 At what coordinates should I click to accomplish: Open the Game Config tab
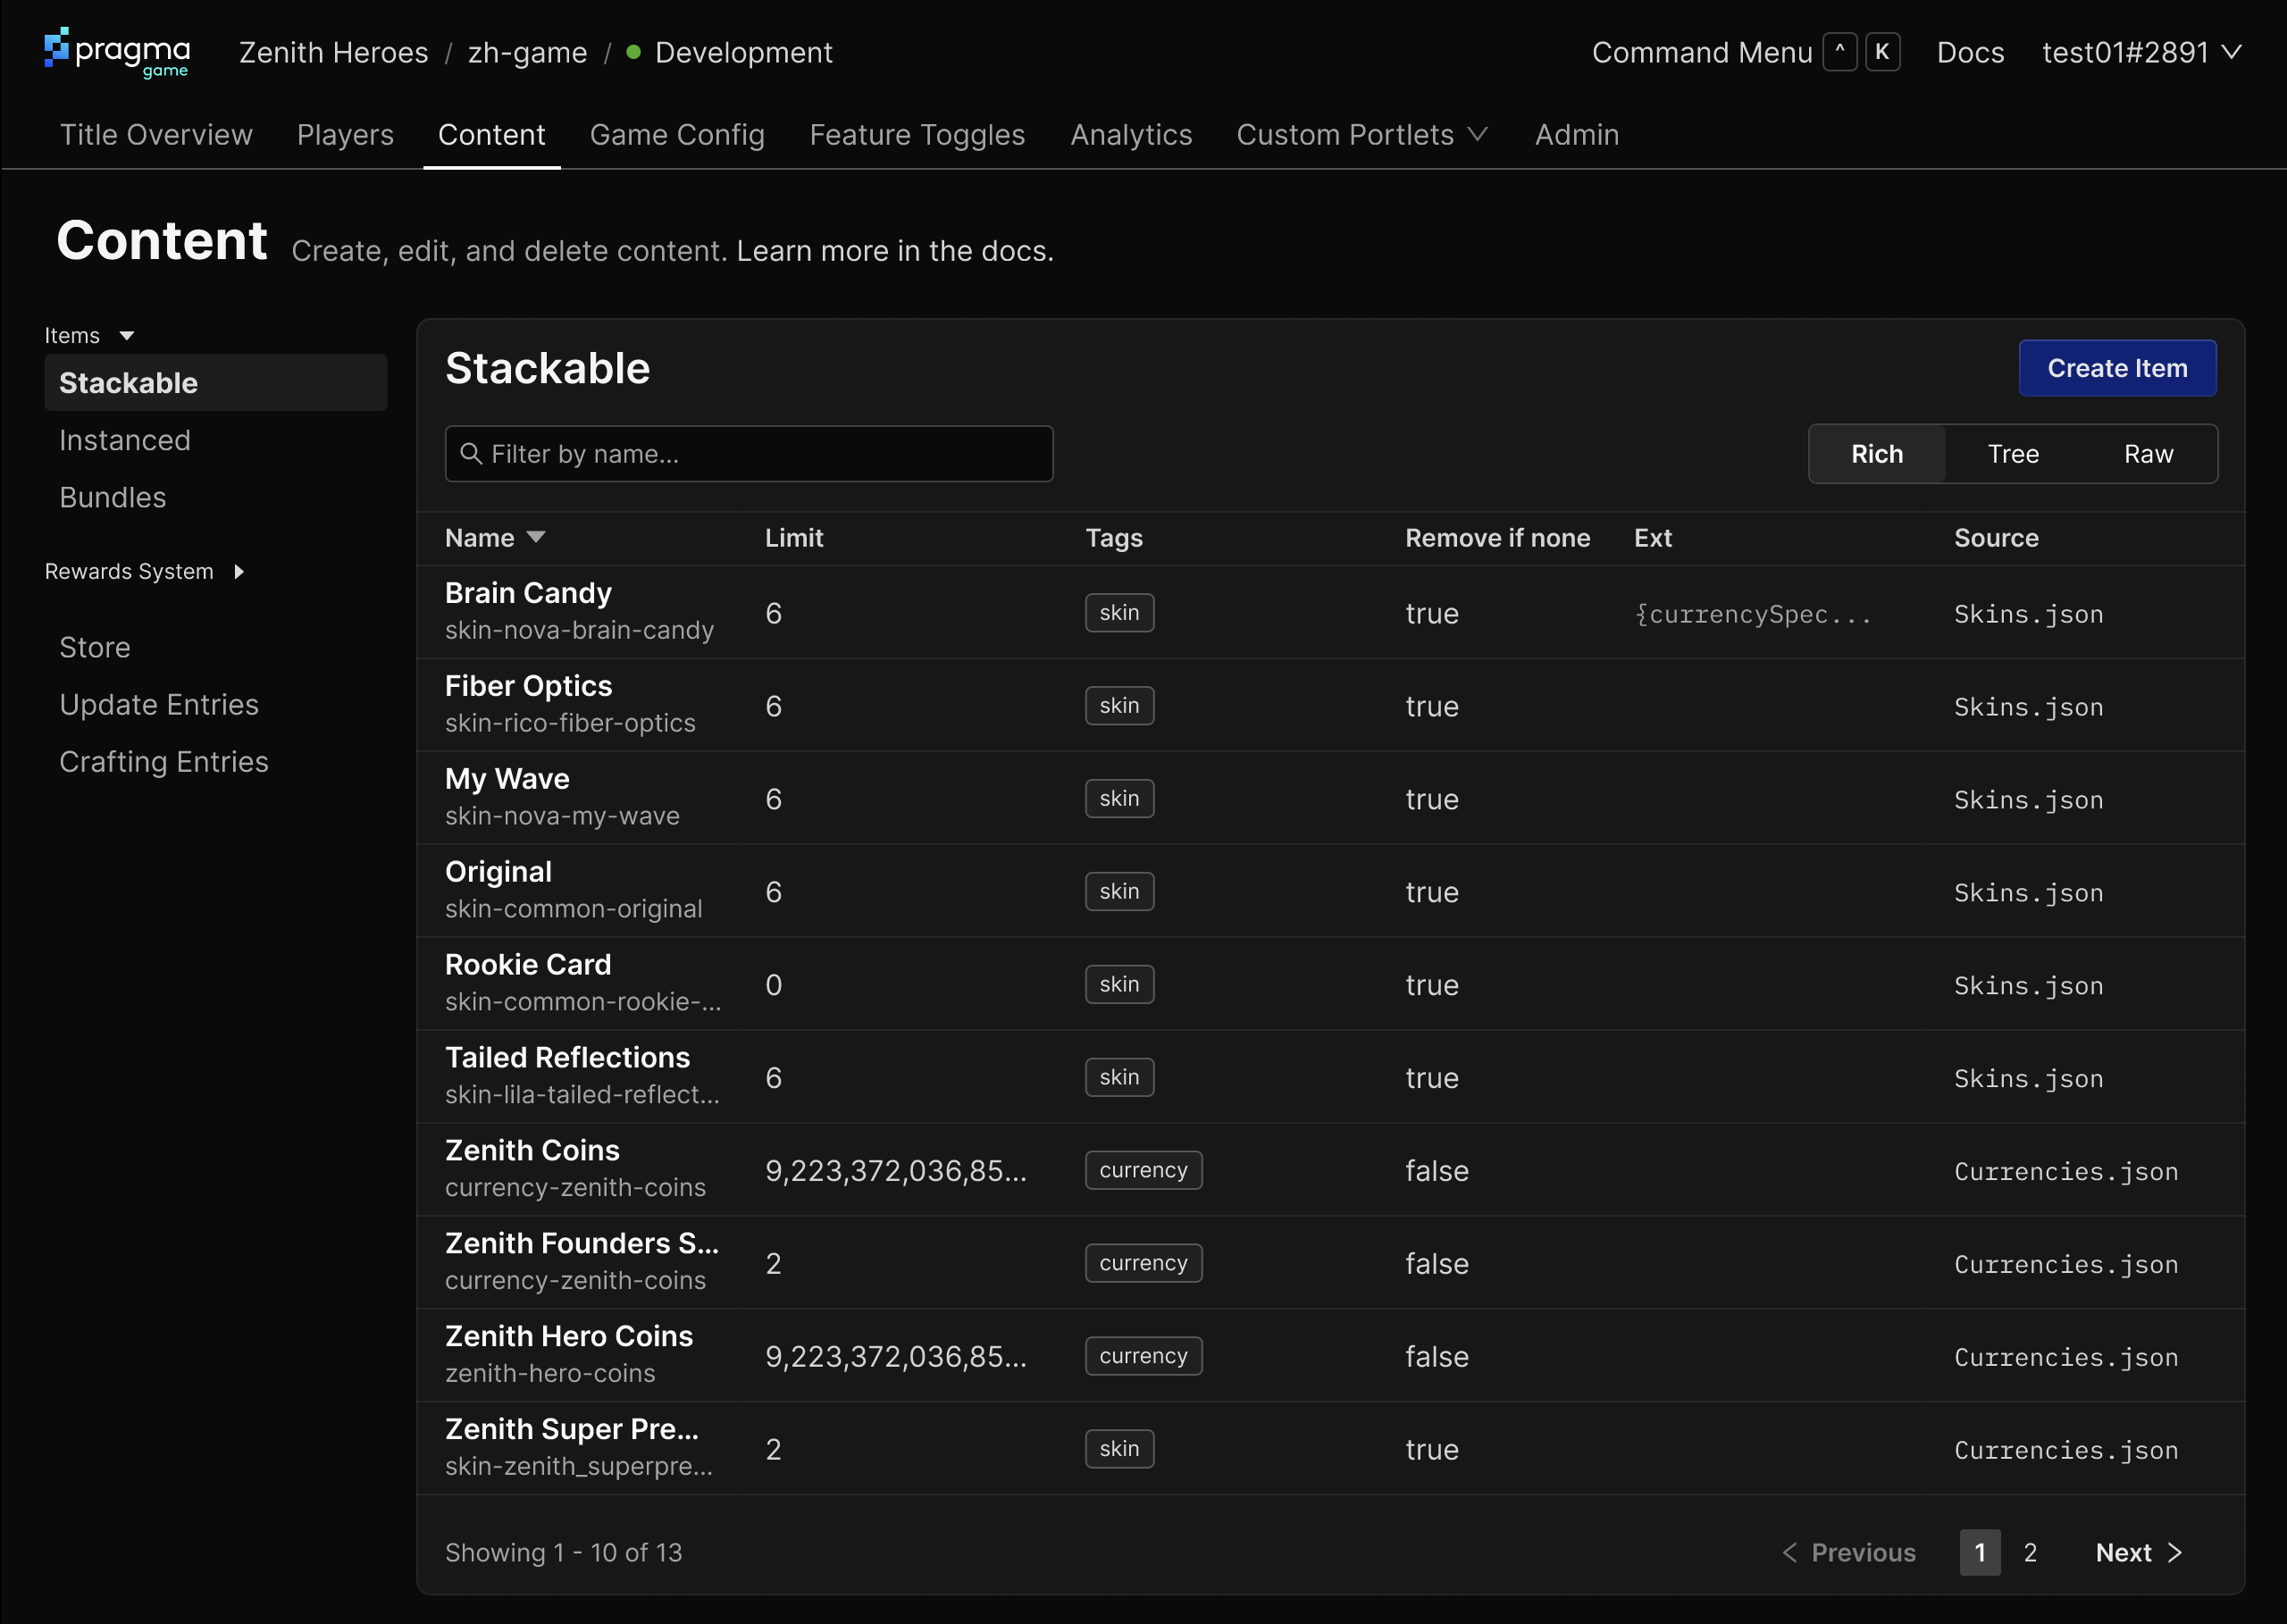tap(677, 135)
